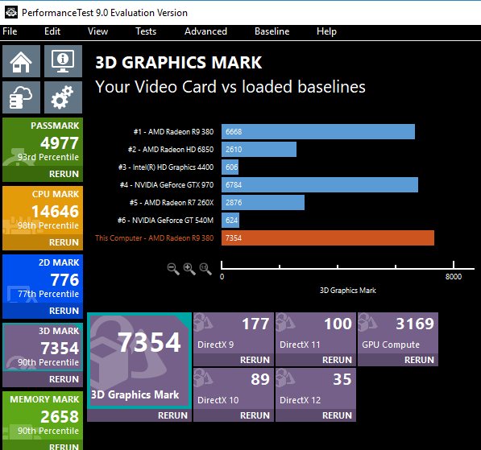Click the '#6 - NVIDIA GeForce GT 540M' label
481x450 pixels.
[165, 221]
